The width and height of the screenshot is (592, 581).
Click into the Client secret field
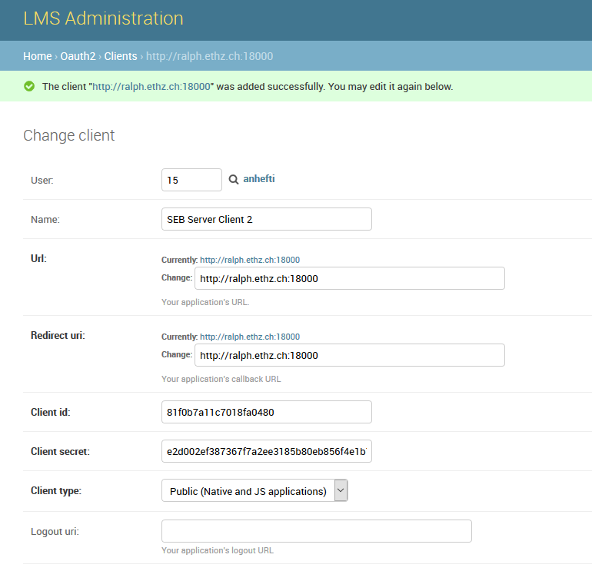point(266,452)
